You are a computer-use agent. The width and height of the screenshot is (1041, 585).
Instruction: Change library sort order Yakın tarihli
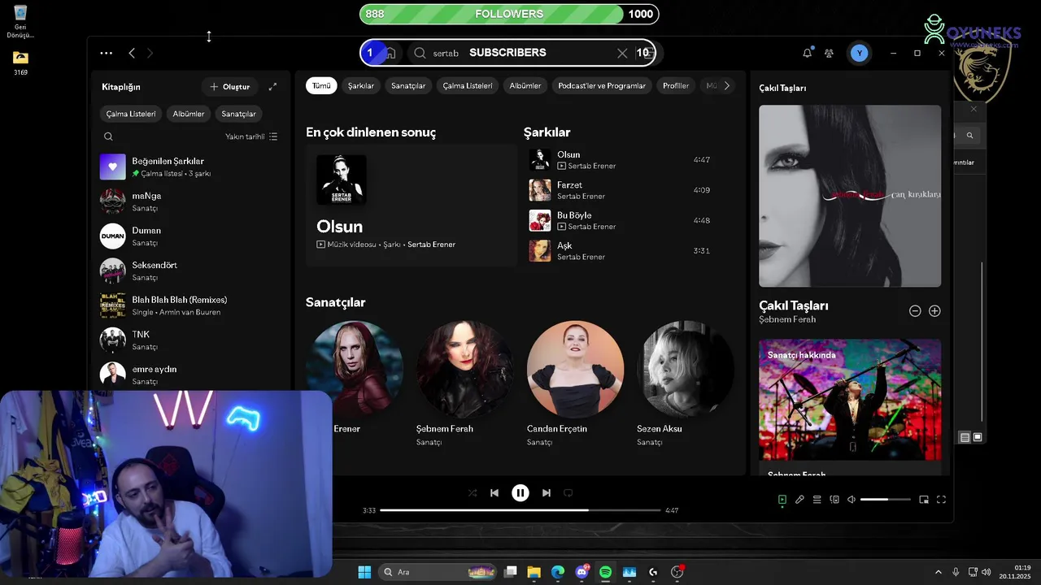251,136
